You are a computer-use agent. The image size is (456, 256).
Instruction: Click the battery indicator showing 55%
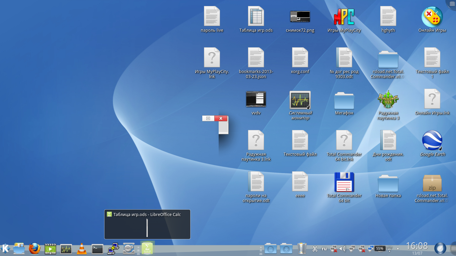[x=380, y=249]
